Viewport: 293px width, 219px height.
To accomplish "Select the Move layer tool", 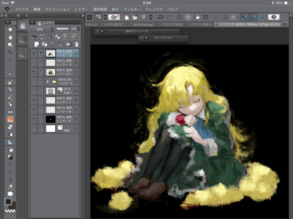I will tap(10, 52).
